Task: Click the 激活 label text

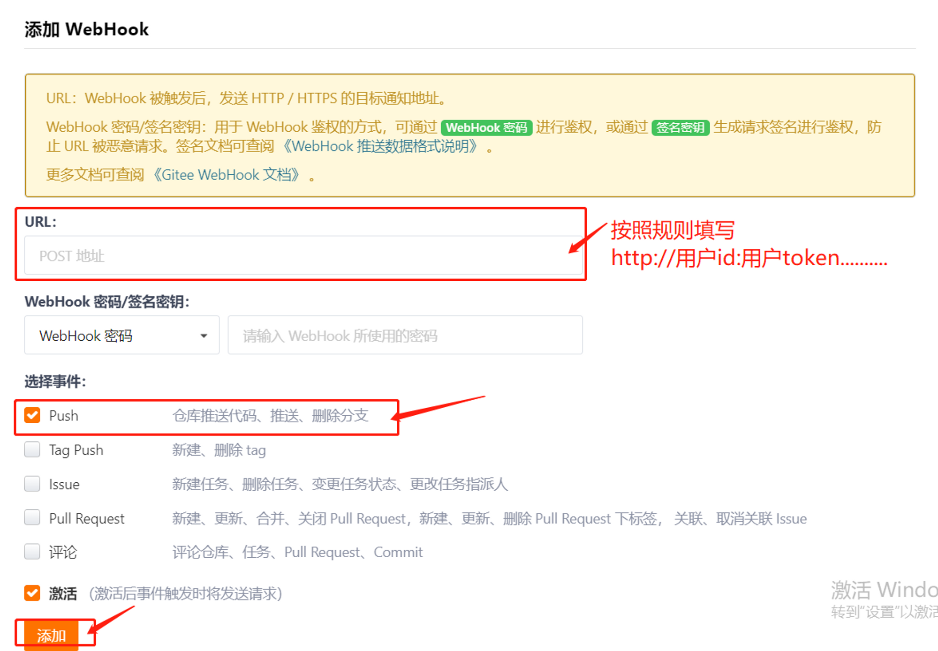Action: (63, 593)
